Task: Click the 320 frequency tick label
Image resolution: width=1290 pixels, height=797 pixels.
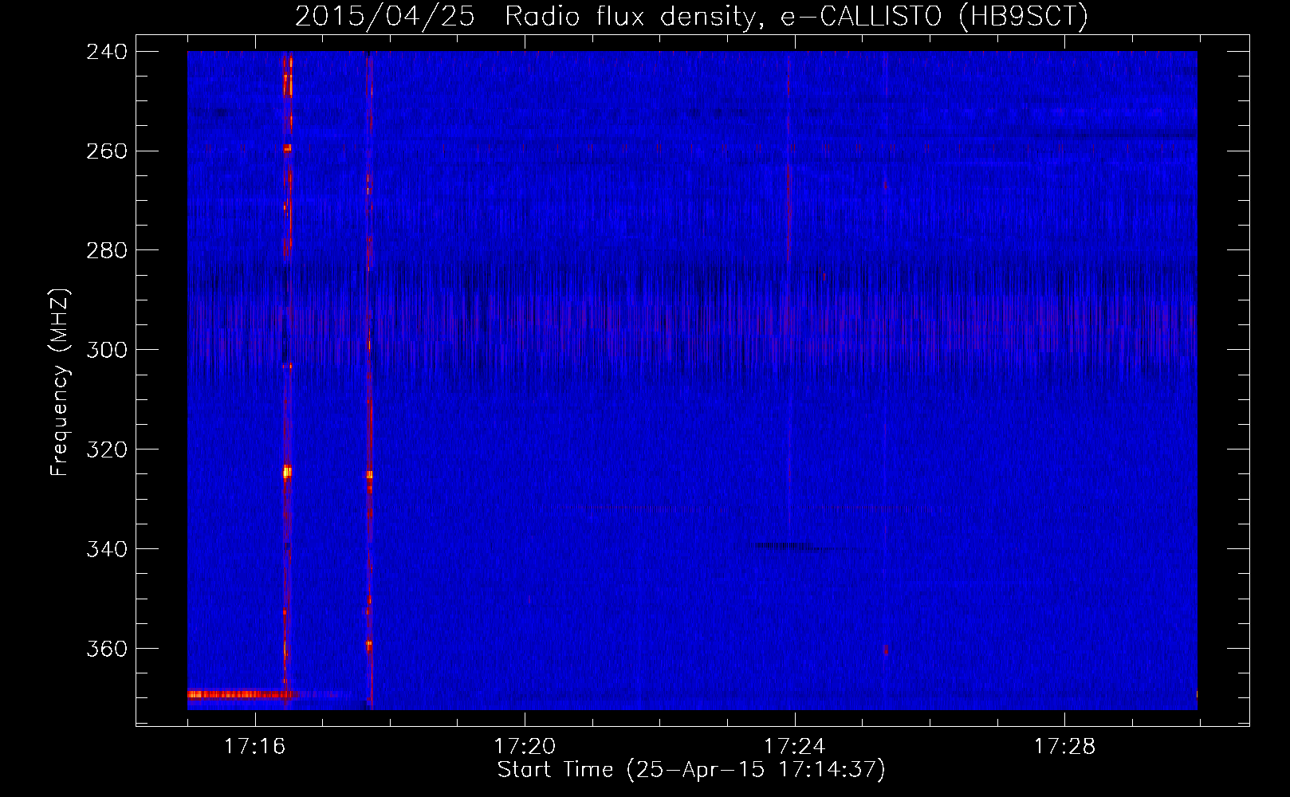Action: [107, 450]
